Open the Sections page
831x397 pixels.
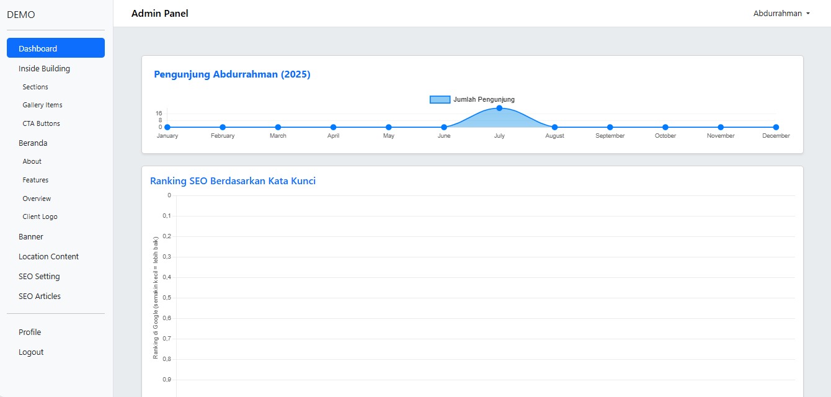(35, 87)
